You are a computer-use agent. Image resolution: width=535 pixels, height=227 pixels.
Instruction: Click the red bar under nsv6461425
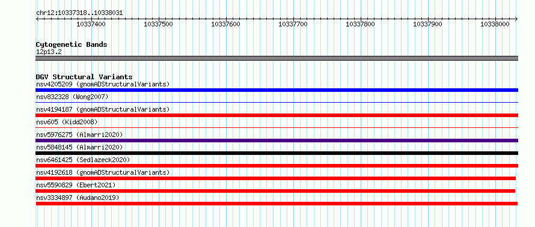tap(277, 166)
